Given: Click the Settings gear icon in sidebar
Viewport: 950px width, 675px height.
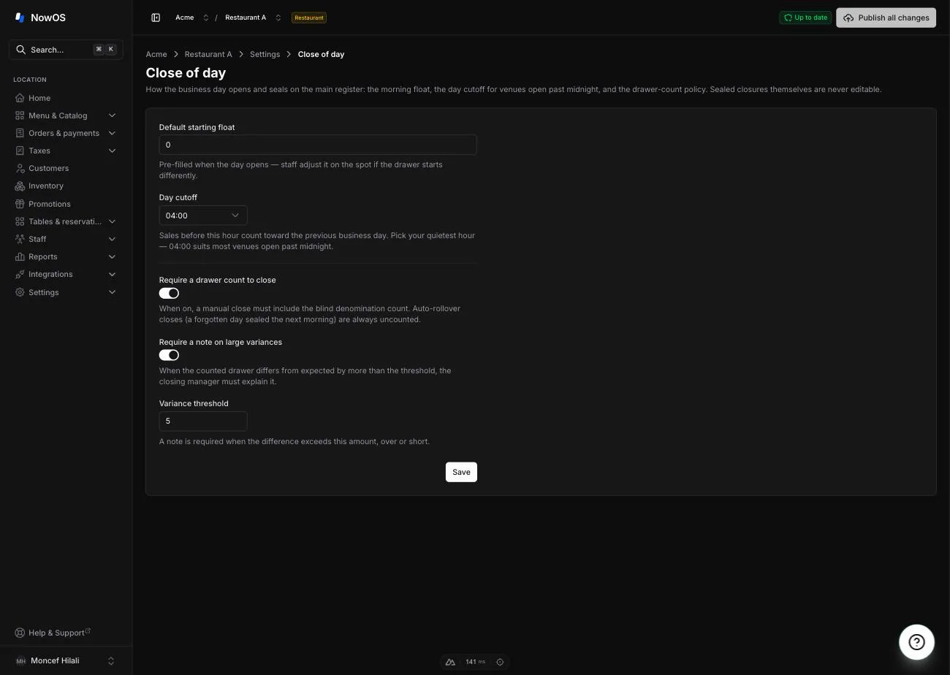Looking at the screenshot, I should click(x=20, y=292).
